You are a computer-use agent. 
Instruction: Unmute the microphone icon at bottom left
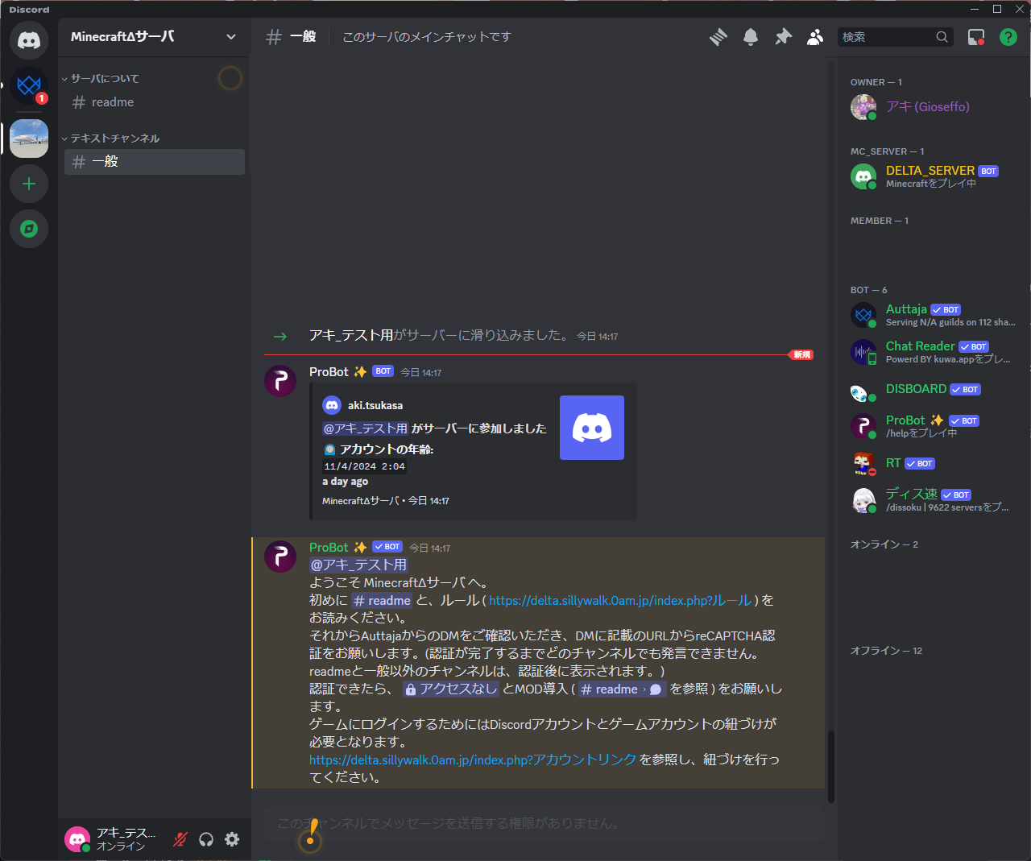click(179, 839)
